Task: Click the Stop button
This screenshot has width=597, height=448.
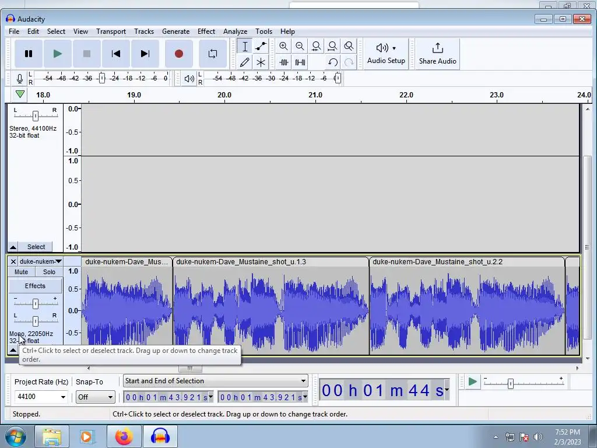Action: tap(87, 54)
